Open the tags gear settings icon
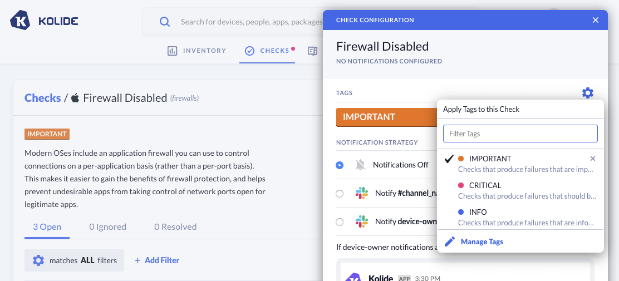Image resolution: width=619 pixels, height=281 pixels. (588, 93)
